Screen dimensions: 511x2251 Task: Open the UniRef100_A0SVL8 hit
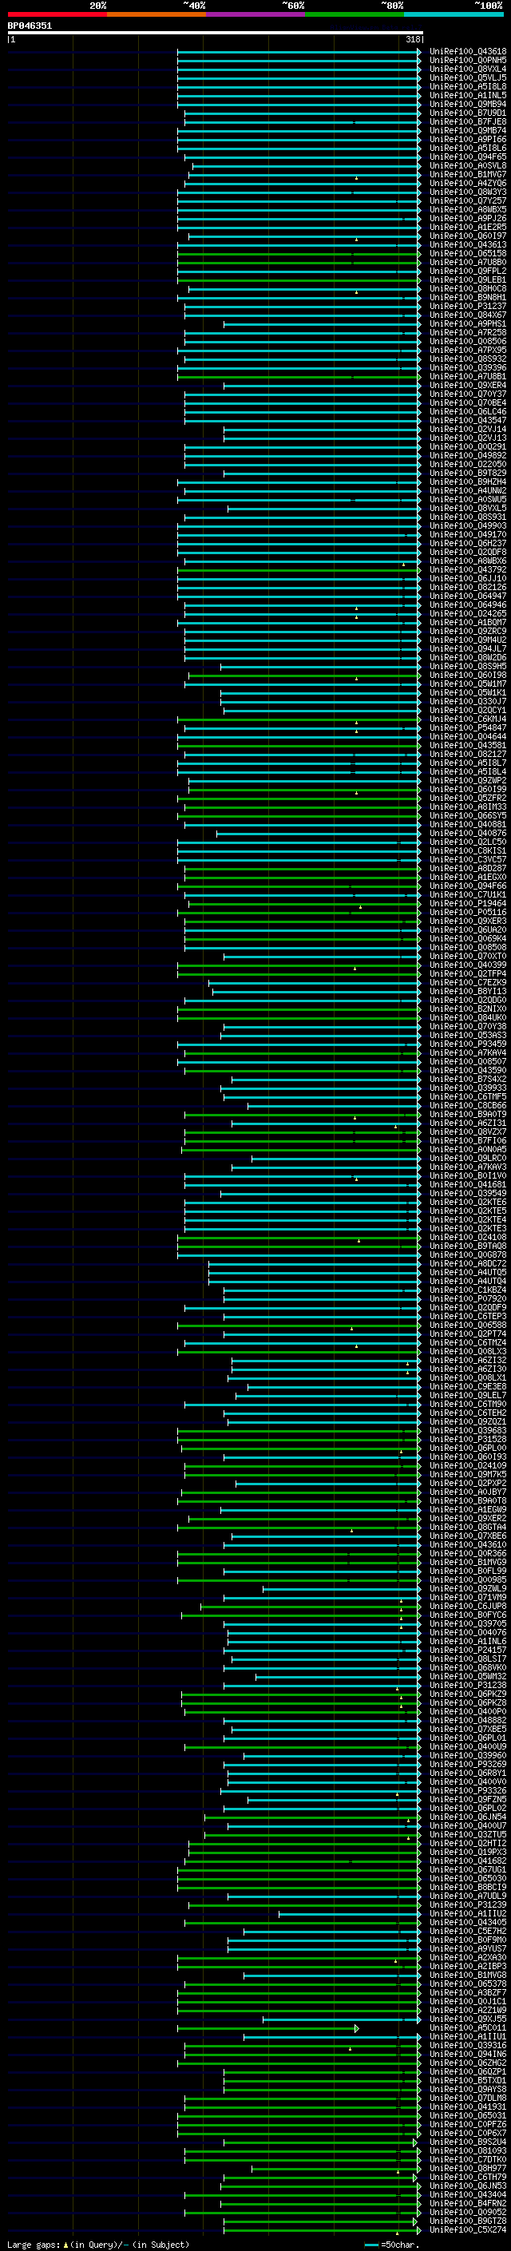point(467,166)
